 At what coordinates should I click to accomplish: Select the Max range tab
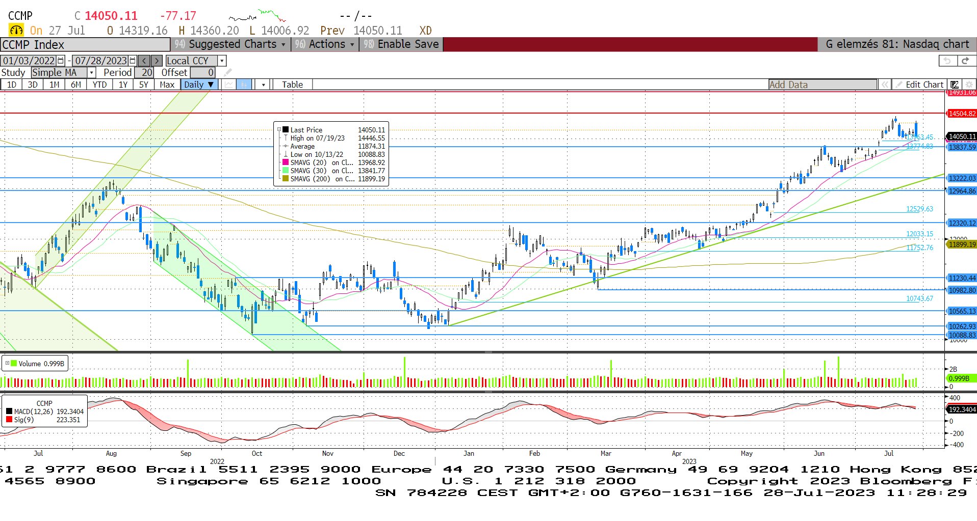click(x=167, y=85)
